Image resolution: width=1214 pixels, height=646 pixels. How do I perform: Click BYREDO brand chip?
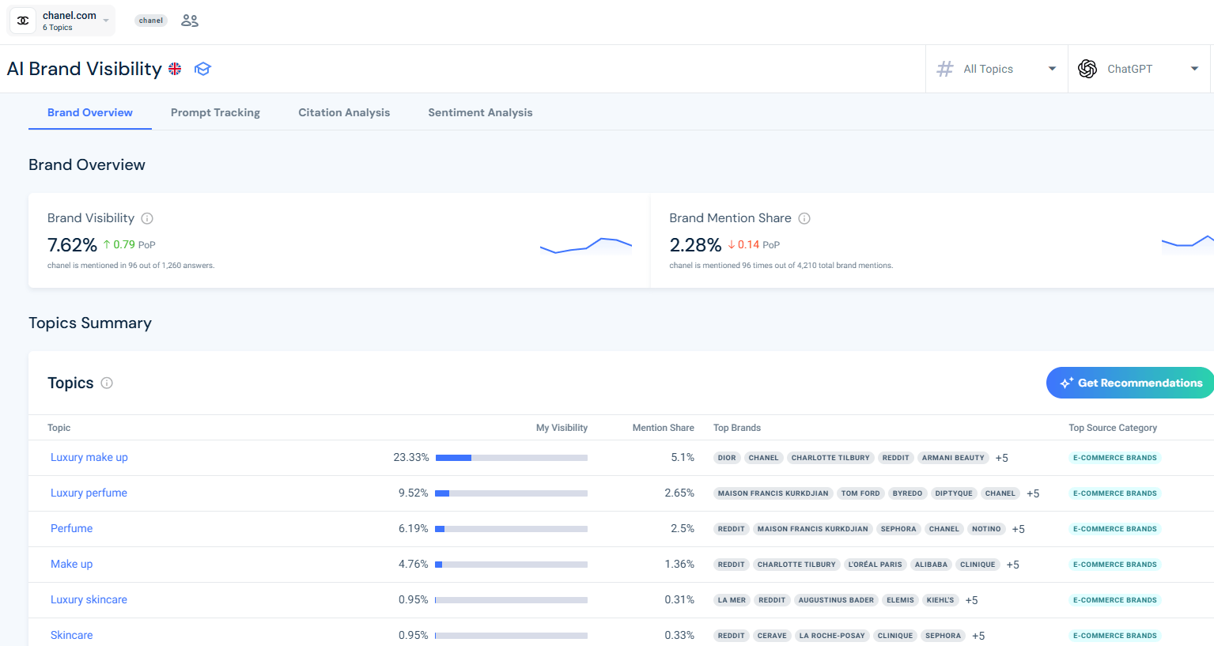pos(907,493)
